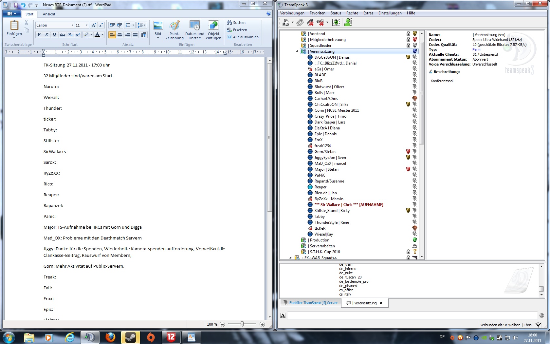Image resolution: width=550 pixels, height=344 pixels.
Task: Copy selection with the WordPad copy icon
Action: (27, 30)
